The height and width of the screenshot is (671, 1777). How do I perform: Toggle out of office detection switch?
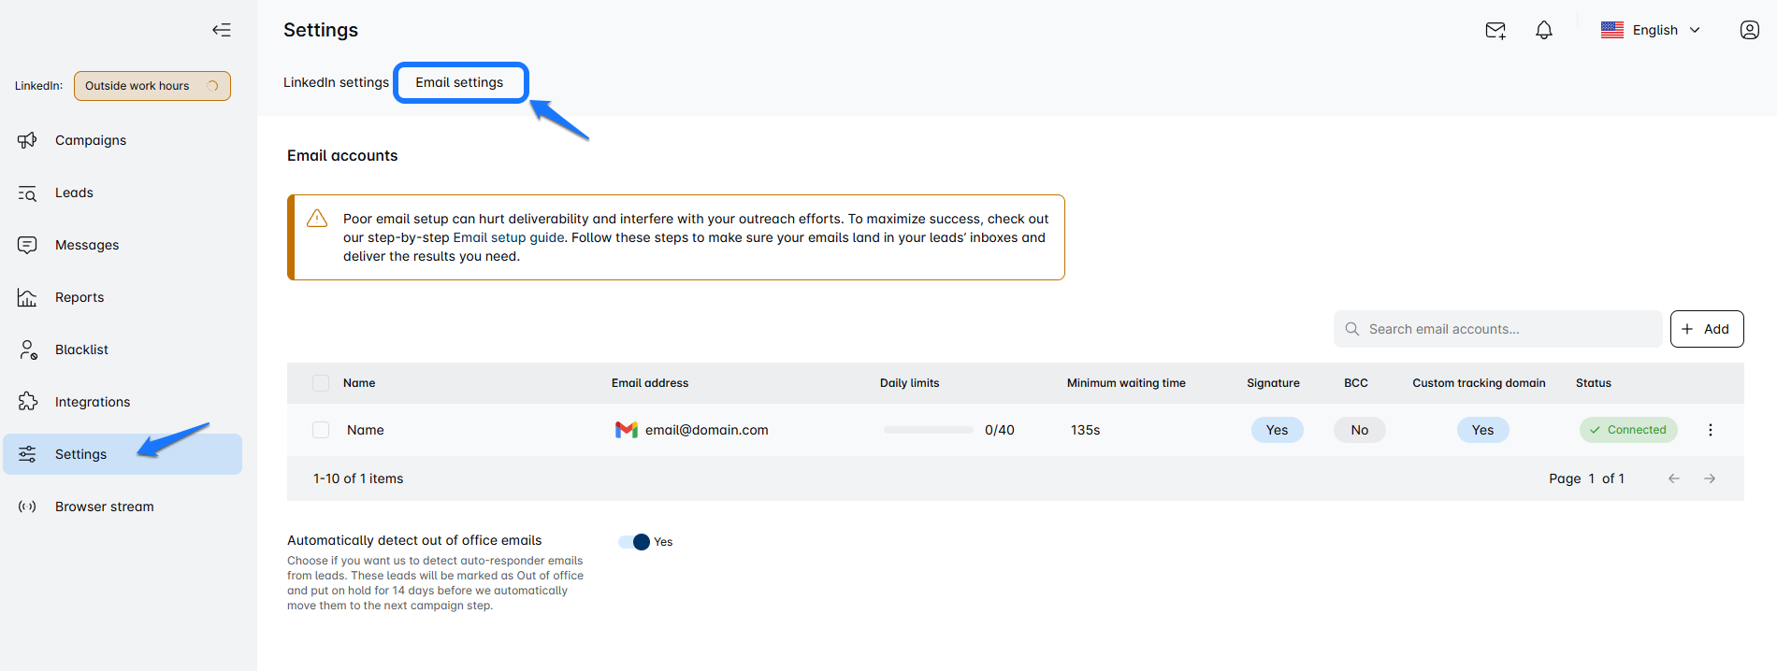(x=634, y=542)
